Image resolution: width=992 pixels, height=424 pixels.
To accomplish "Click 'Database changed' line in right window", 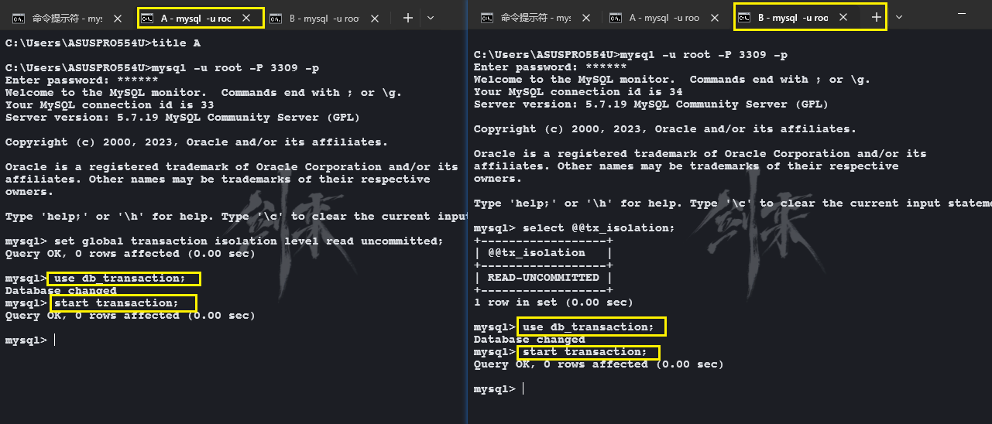I will coord(529,339).
